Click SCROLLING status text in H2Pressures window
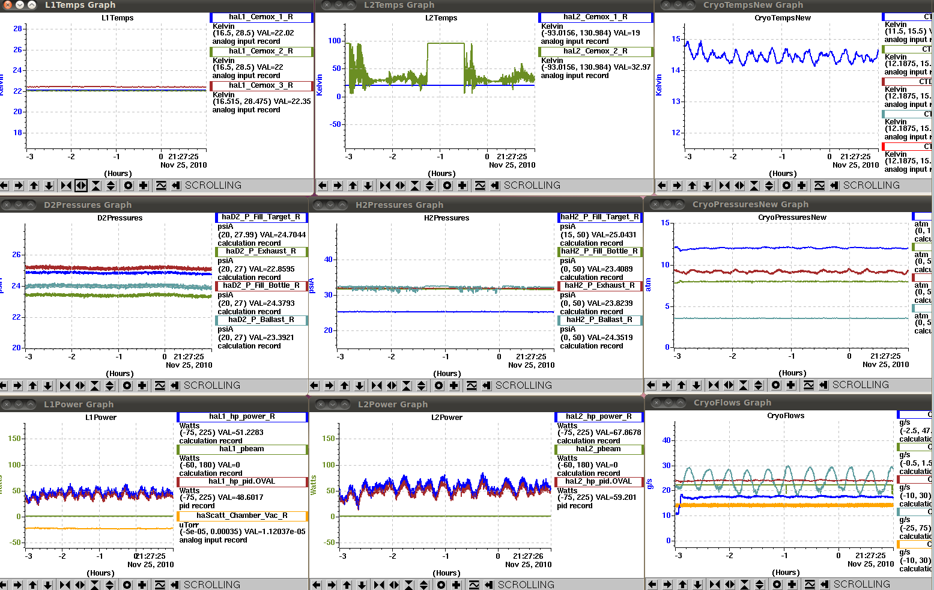Screen dimensions: 934x590 (x=524, y=386)
